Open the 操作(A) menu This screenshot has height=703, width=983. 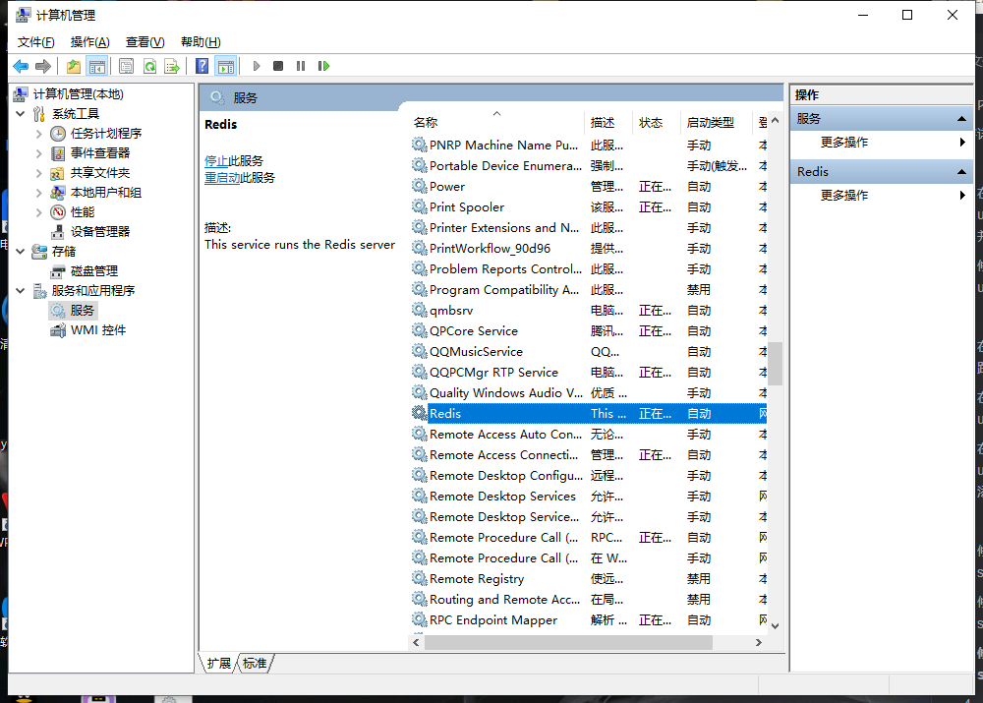tap(89, 42)
